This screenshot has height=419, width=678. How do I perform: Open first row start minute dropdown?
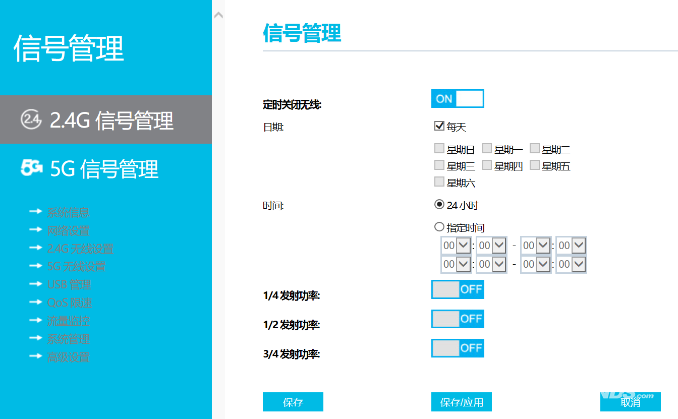pyautogui.click(x=491, y=246)
